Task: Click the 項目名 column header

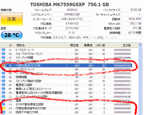Action: 41,45
